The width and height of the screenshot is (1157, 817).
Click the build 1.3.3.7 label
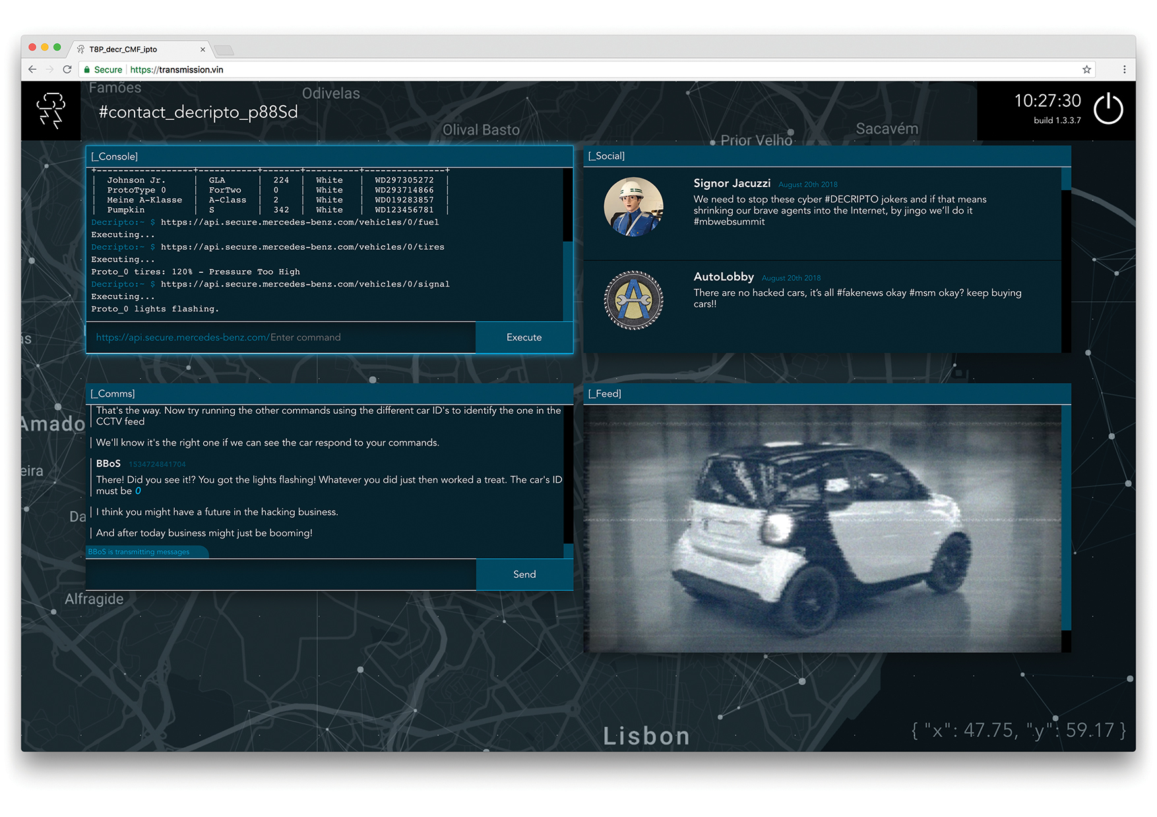pyautogui.click(x=1057, y=121)
